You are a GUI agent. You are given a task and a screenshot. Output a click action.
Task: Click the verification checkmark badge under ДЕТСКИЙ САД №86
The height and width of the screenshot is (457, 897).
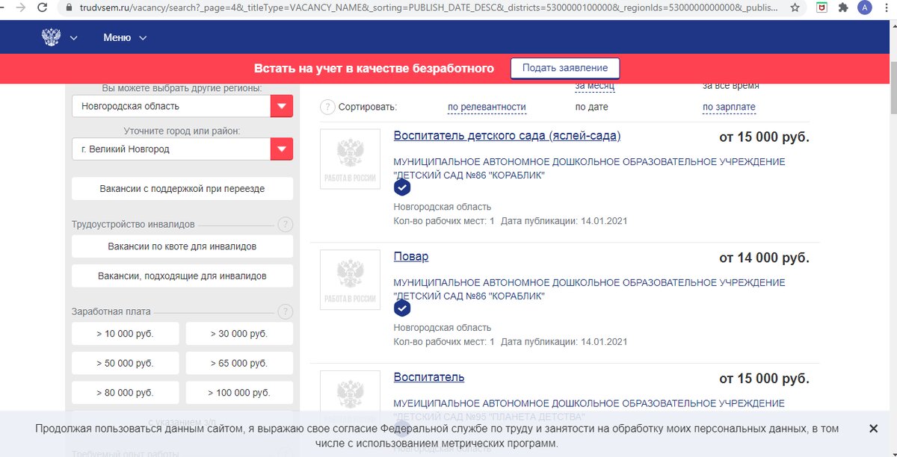402,188
